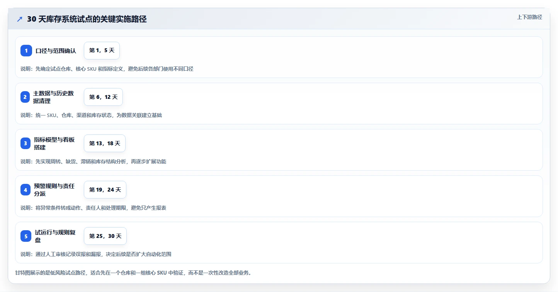Select the title 30 天库存系统试点的关键实施路径

point(87,19)
